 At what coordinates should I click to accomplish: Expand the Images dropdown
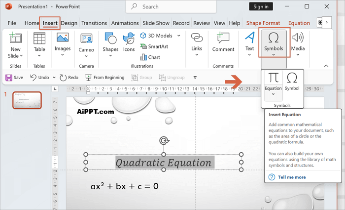(x=63, y=55)
